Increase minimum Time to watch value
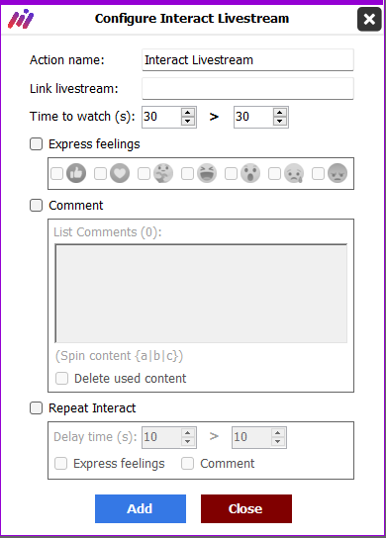386x538 pixels. pyautogui.click(x=187, y=113)
